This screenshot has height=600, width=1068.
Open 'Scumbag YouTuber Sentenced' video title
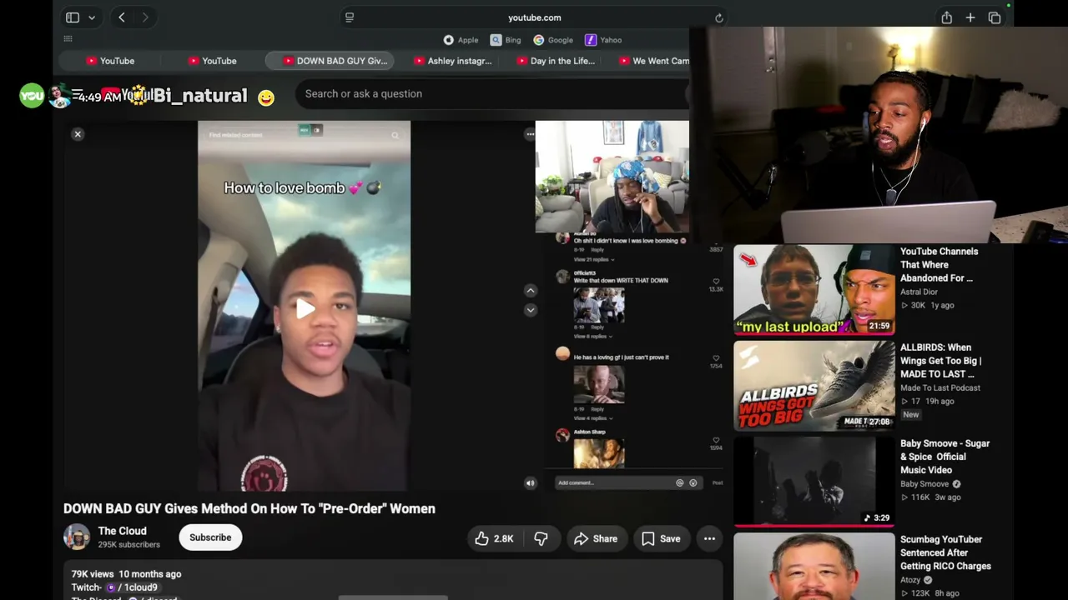(945, 552)
